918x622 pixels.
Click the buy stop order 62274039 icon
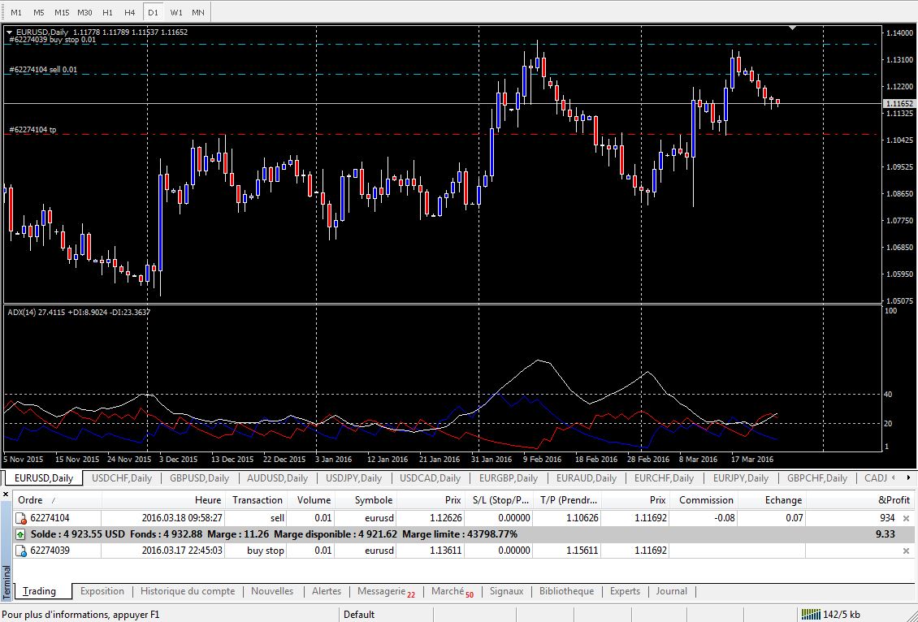pyautogui.click(x=21, y=551)
